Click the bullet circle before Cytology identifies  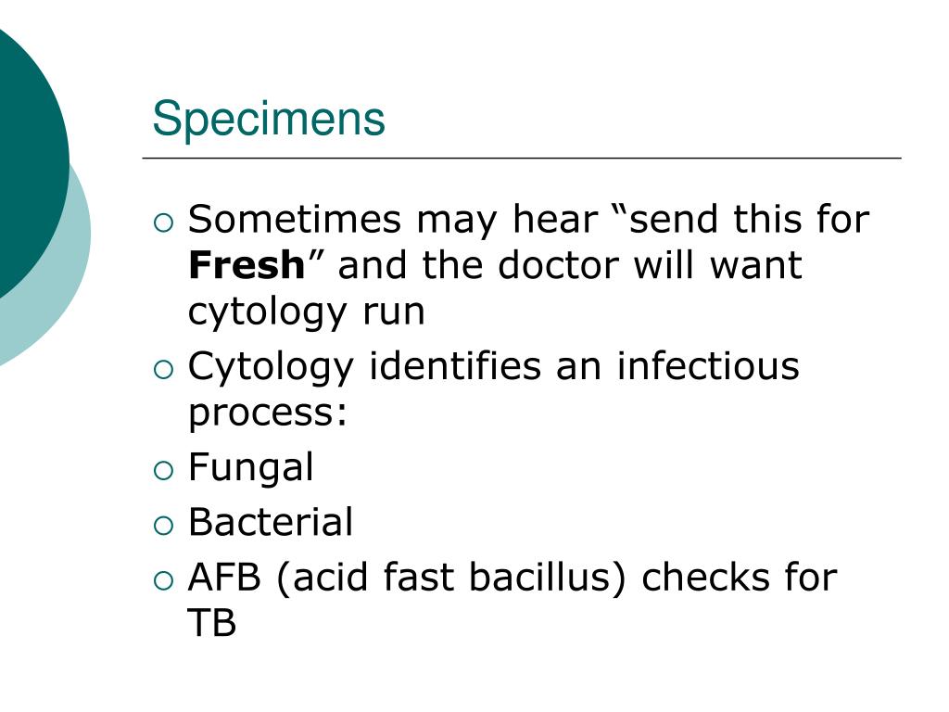coord(163,369)
